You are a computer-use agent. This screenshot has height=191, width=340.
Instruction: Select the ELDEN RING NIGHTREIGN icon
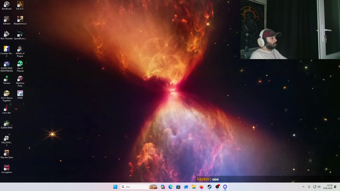(x=7, y=67)
